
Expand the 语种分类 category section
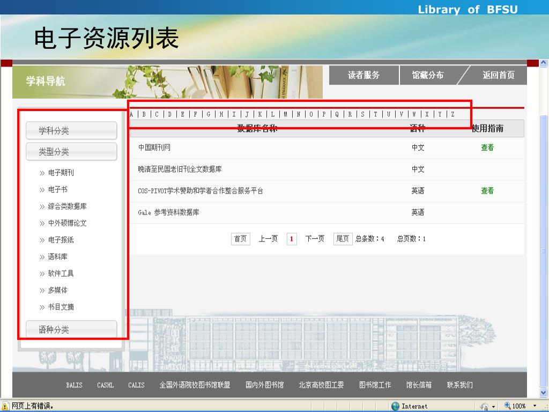(71, 329)
